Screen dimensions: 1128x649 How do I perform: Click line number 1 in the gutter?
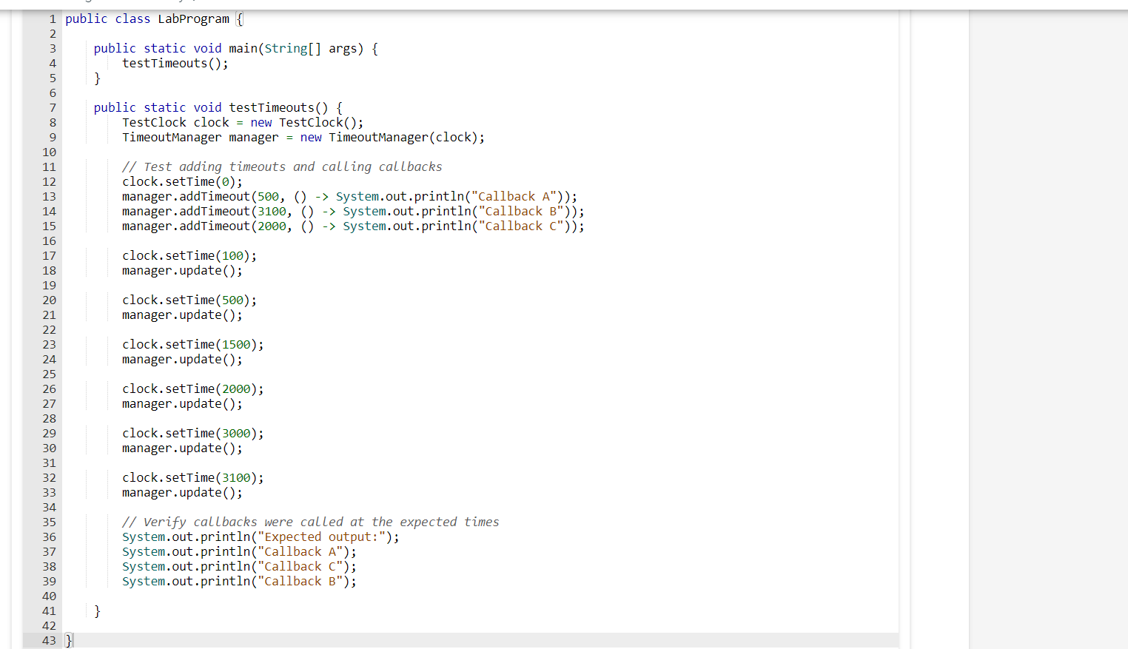coord(52,19)
